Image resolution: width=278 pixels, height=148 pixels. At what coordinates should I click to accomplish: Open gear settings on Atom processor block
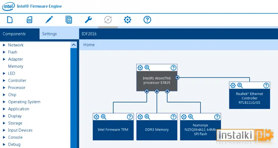pyautogui.click(x=140, y=68)
